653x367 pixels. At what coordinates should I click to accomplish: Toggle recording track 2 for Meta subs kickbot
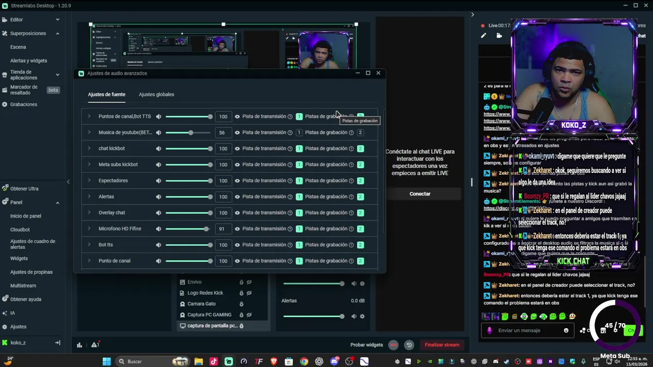pos(360,165)
